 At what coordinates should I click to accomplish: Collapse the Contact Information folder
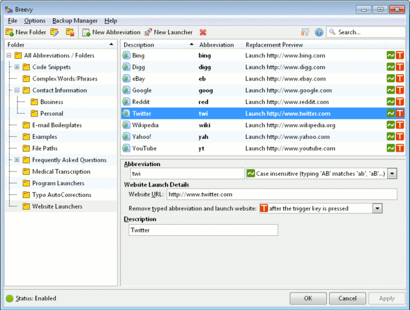[17, 90]
